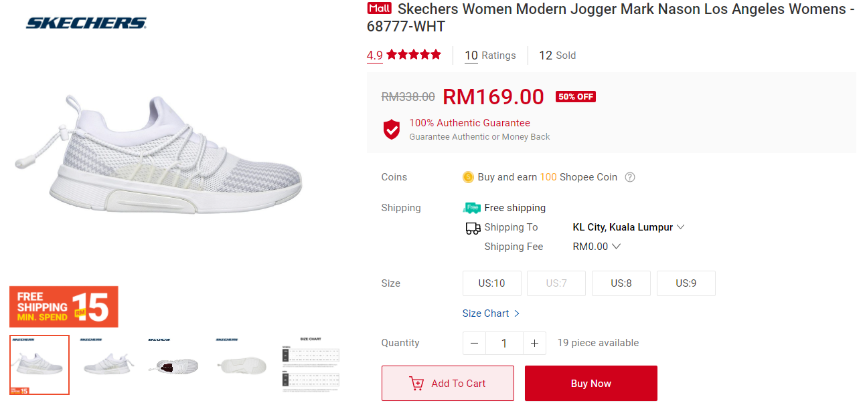Image resolution: width=863 pixels, height=405 pixels.
Task: Increase quantity with the plus button
Action: (x=534, y=344)
